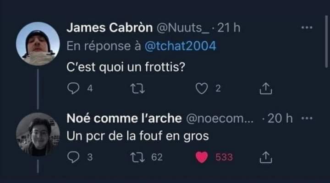Go to James Cabròn's profile name
Image resolution: width=330 pixels, height=183 pixels.
(x=111, y=28)
